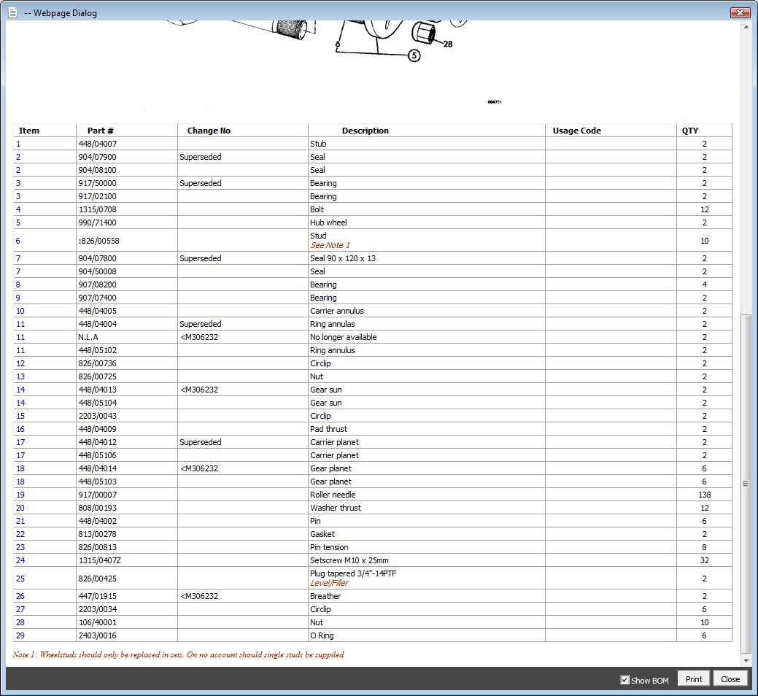Click item number 10 link
The width and height of the screenshot is (758, 696).
click(20, 311)
